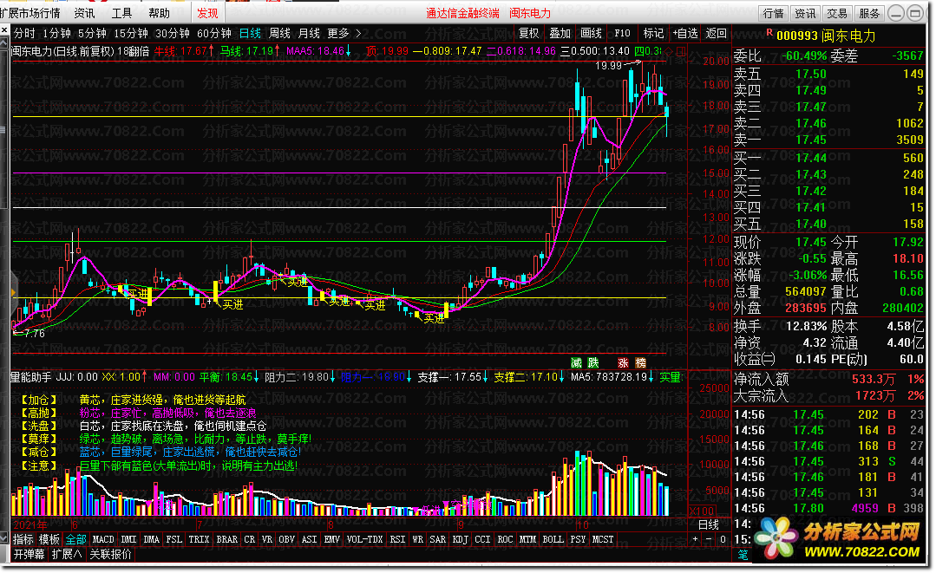This screenshot has width=936, height=573.
Task: Open the 帮助 menu
Action: (x=160, y=13)
